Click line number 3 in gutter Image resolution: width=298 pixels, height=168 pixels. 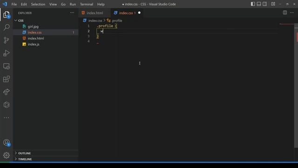pyautogui.click(x=88, y=36)
